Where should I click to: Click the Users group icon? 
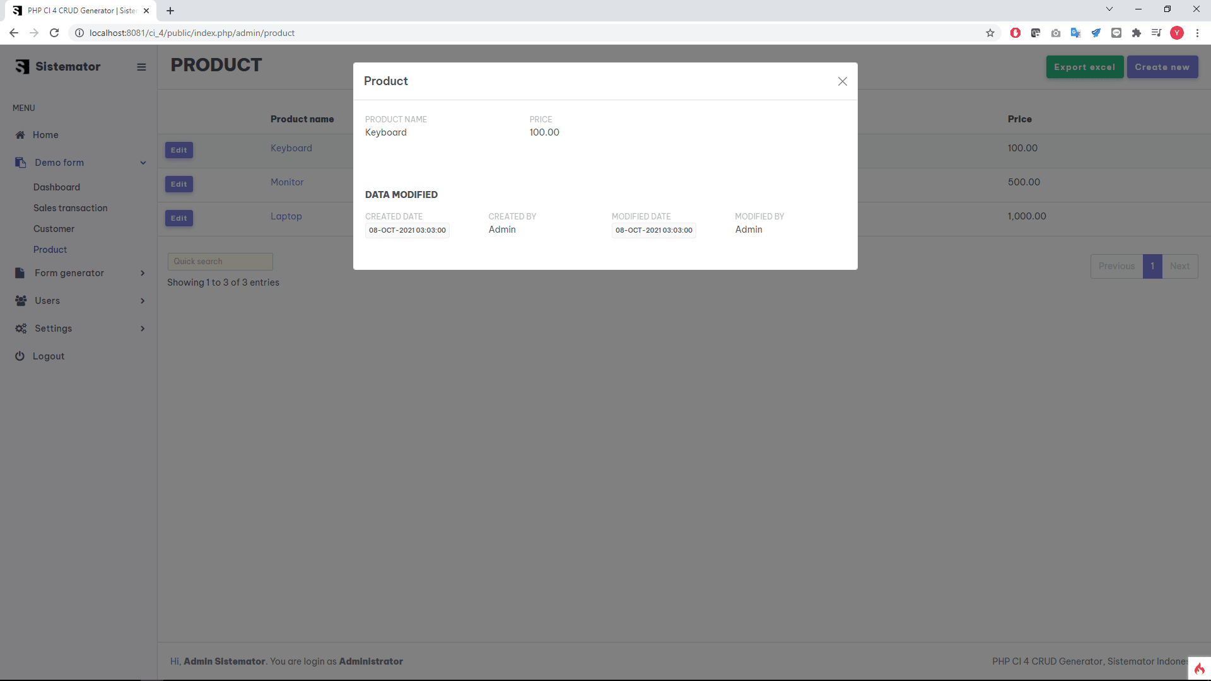[x=21, y=301]
